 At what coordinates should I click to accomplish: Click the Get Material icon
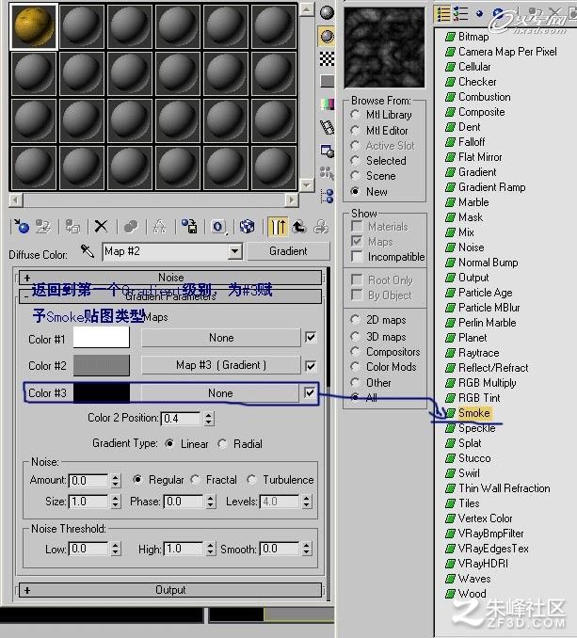click(x=21, y=227)
